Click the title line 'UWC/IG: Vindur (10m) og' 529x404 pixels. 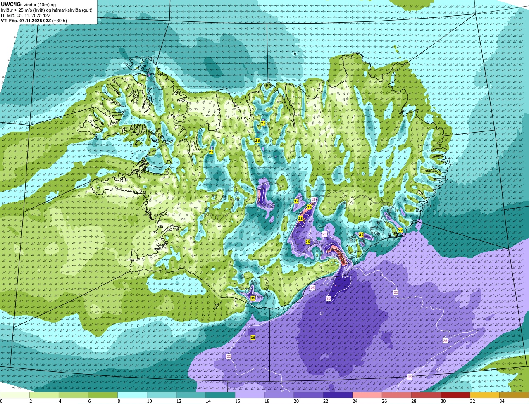pyautogui.click(x=29, y=4)
